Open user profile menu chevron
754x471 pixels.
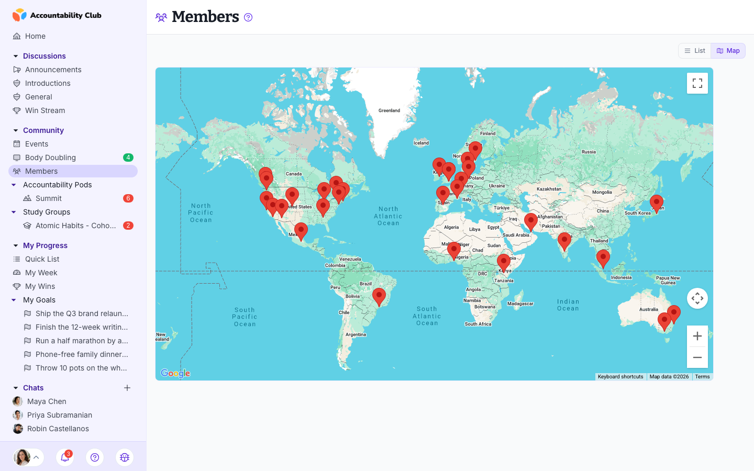pos(36,457)
